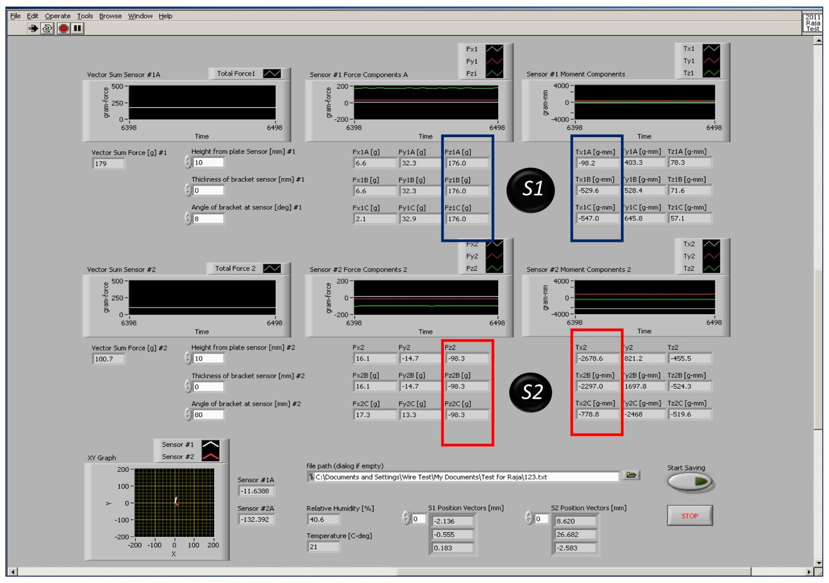This screenshot has width=829, height=583.
Task: Click the Run arrow toolbar icon
Action: [33, 29]
